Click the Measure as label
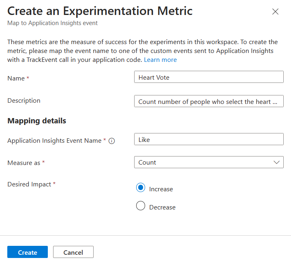Screen dimensions: 291x260 tap(24, 163)
